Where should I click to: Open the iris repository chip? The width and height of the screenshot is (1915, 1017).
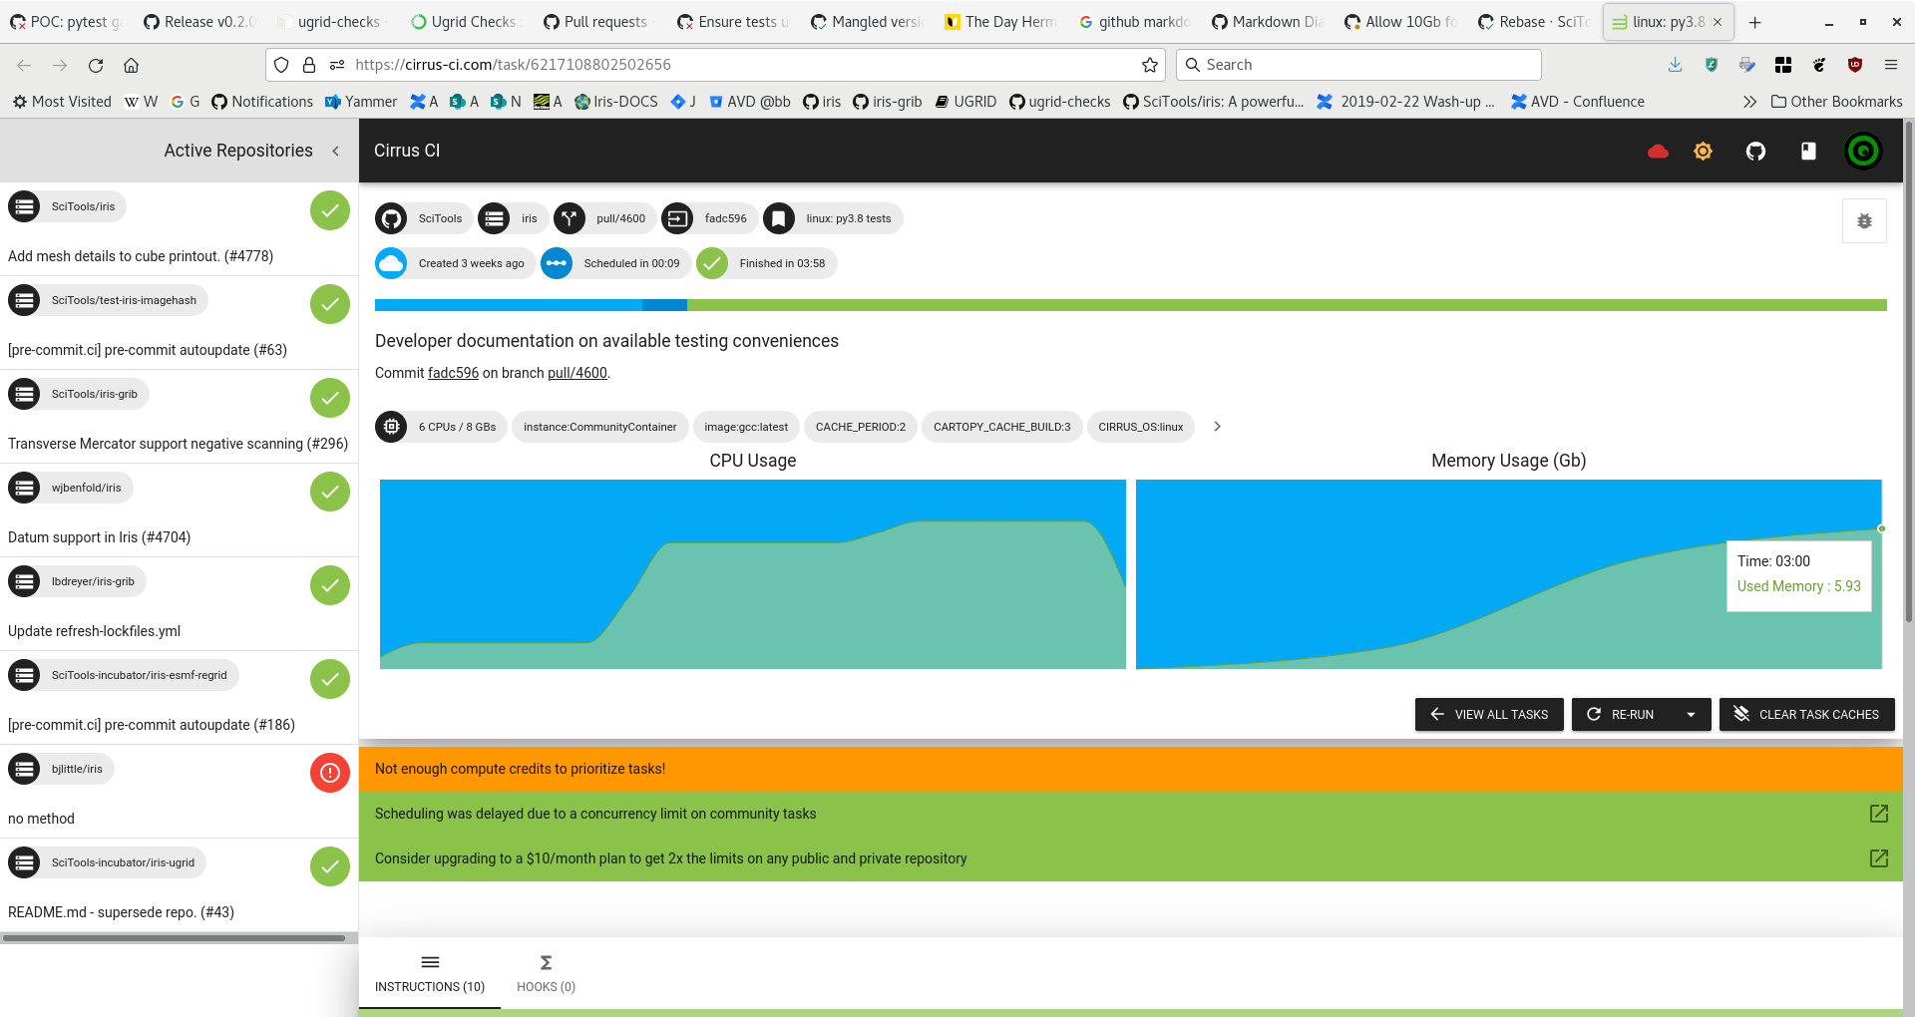coord(513,218)
